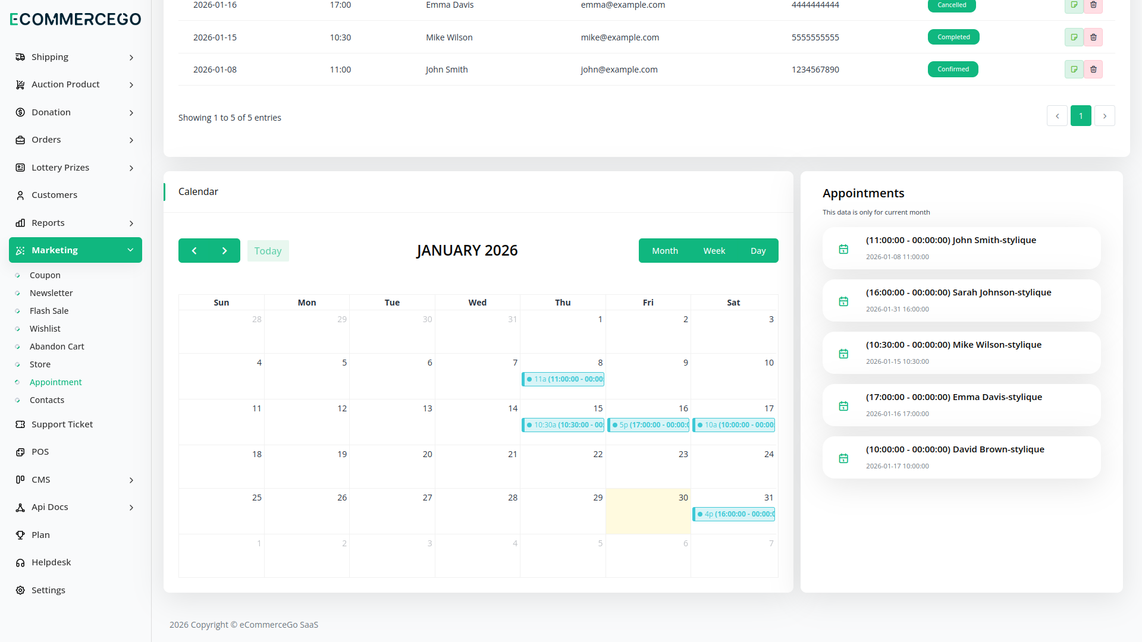
Task: Open the Coupon submenu item
Action: click(45, 275)
